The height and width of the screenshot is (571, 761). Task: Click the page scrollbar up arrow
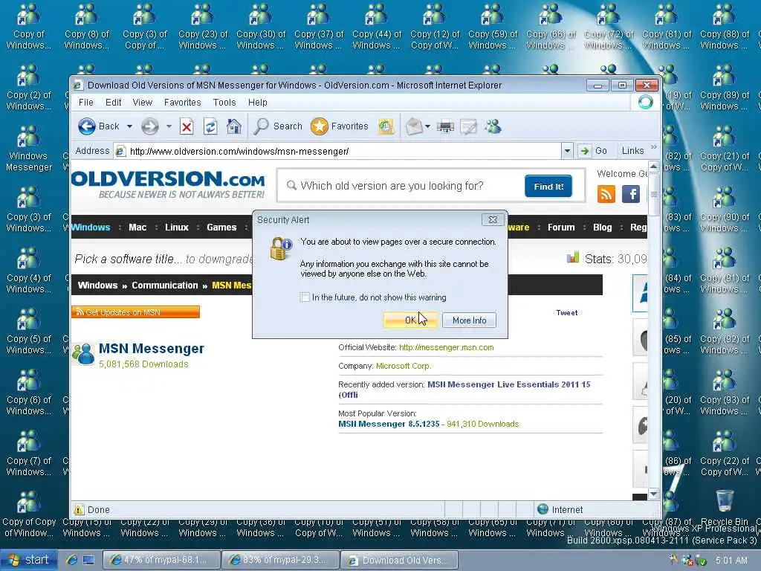coord(654,167)
